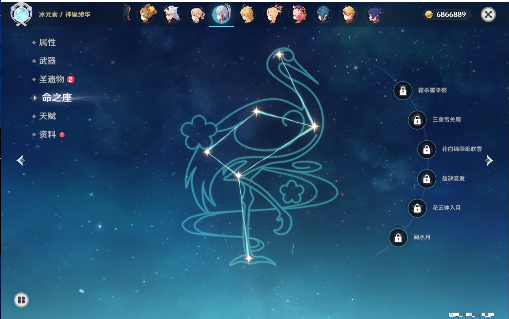This screenshot has width=509, height=319.
Task: Click the lock icon for 间水月
Action: tap(398, 238)
